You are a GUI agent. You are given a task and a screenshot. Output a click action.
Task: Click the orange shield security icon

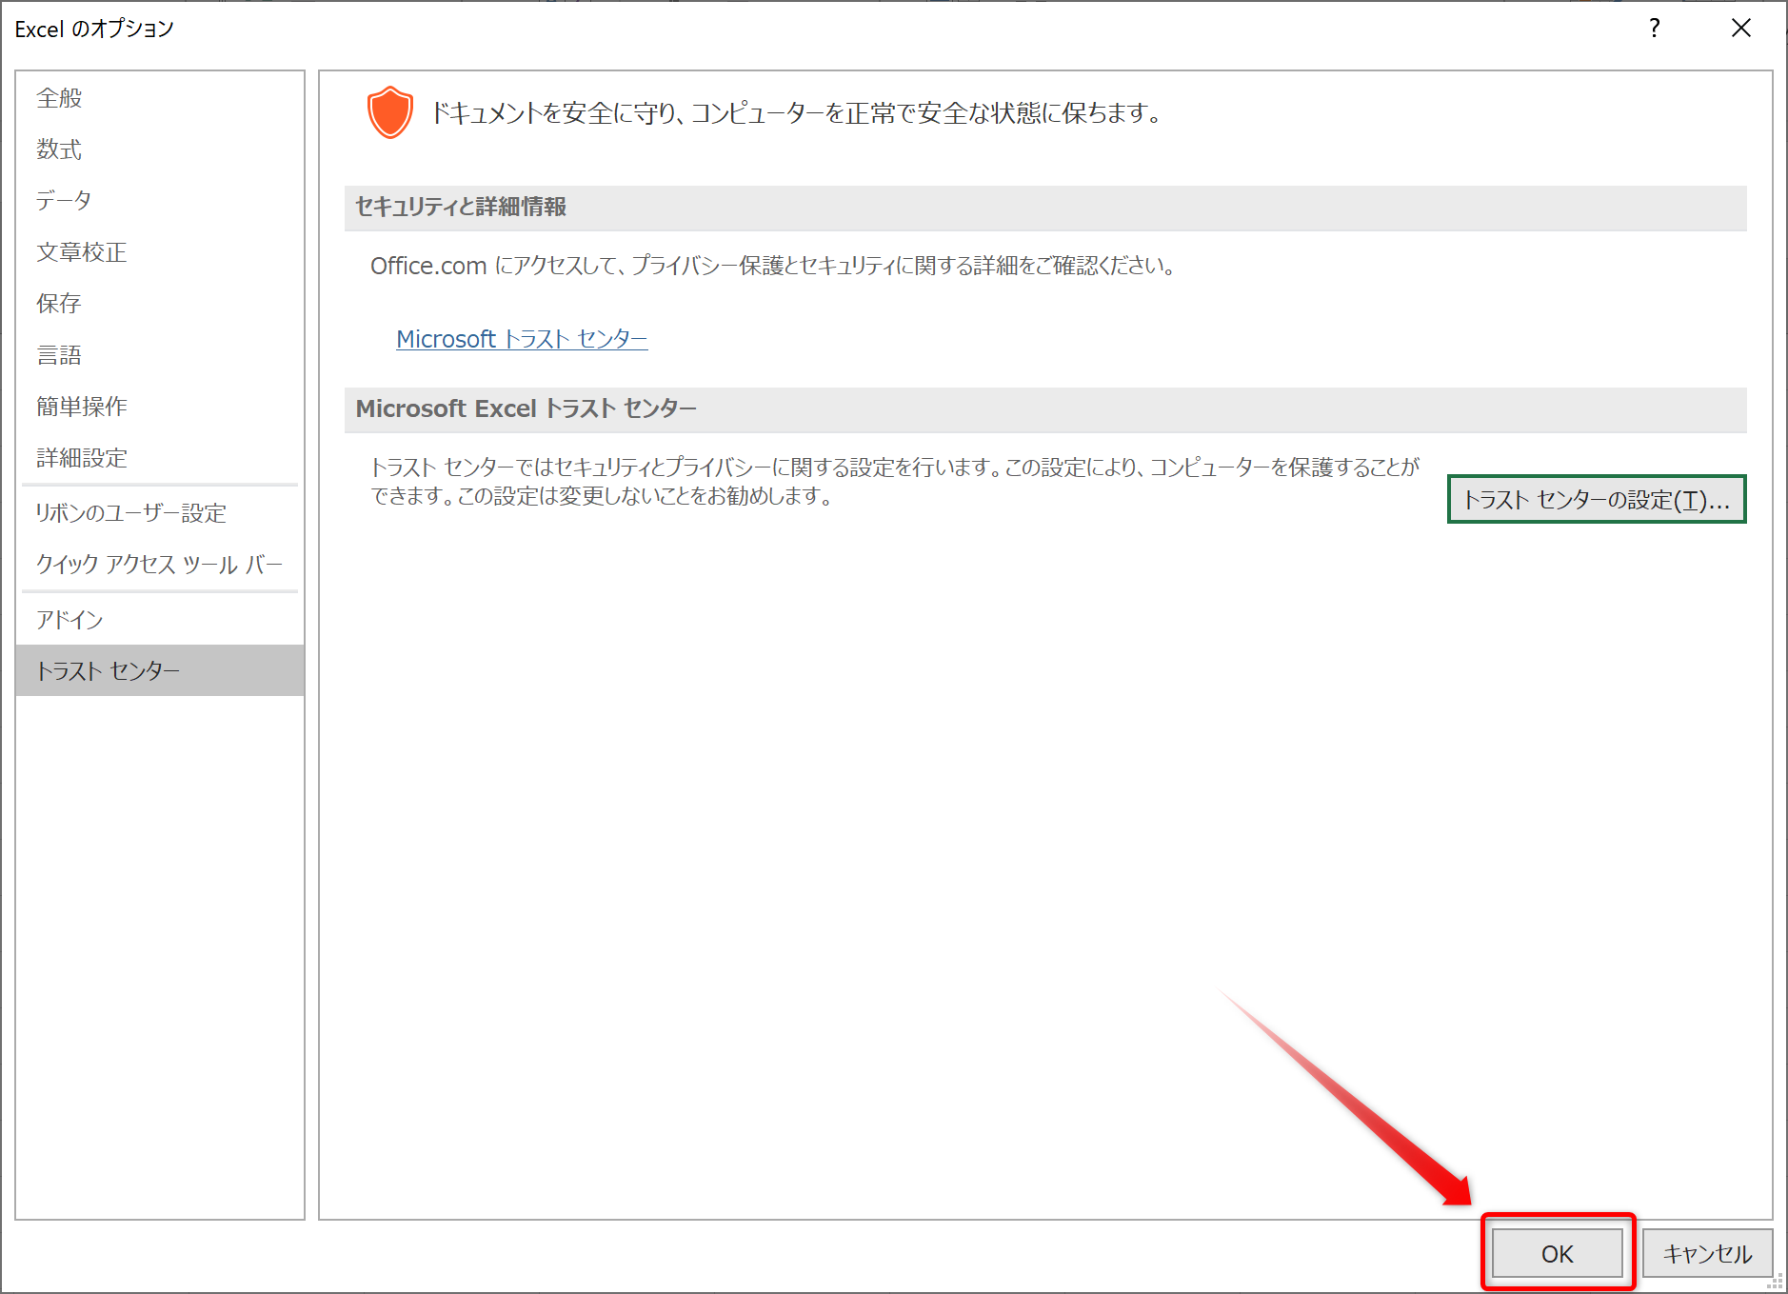click(x=390, y=112)
